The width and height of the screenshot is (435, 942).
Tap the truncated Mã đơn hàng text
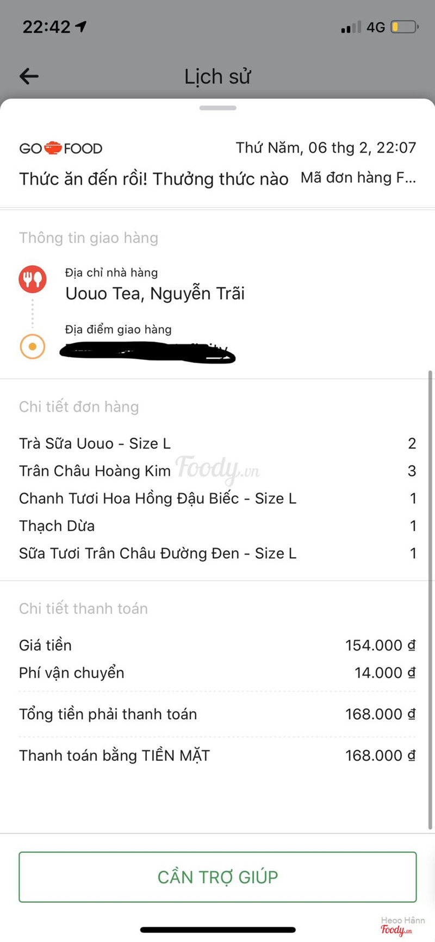(358, 178)
